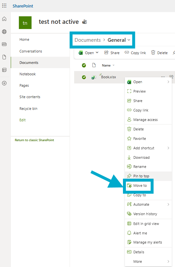
Task: Toggle the select all items checkmark
Action: [84, 65]
